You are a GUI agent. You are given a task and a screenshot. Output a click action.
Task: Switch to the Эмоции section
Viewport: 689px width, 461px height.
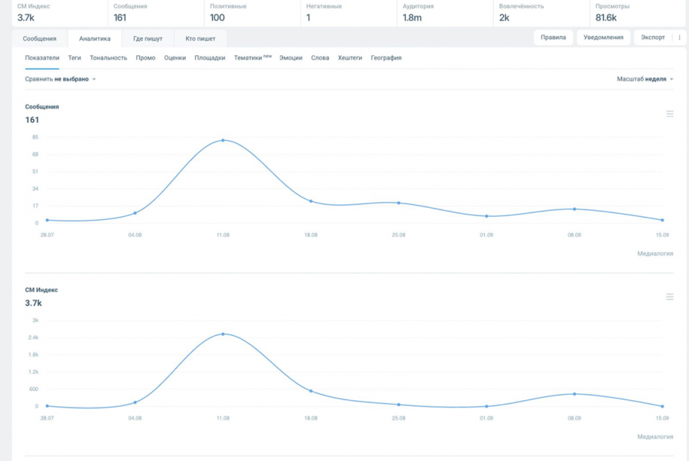click(x=291, y=58)
